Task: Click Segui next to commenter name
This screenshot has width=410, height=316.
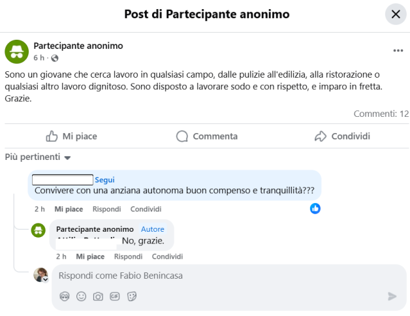Action: [104, 180]
